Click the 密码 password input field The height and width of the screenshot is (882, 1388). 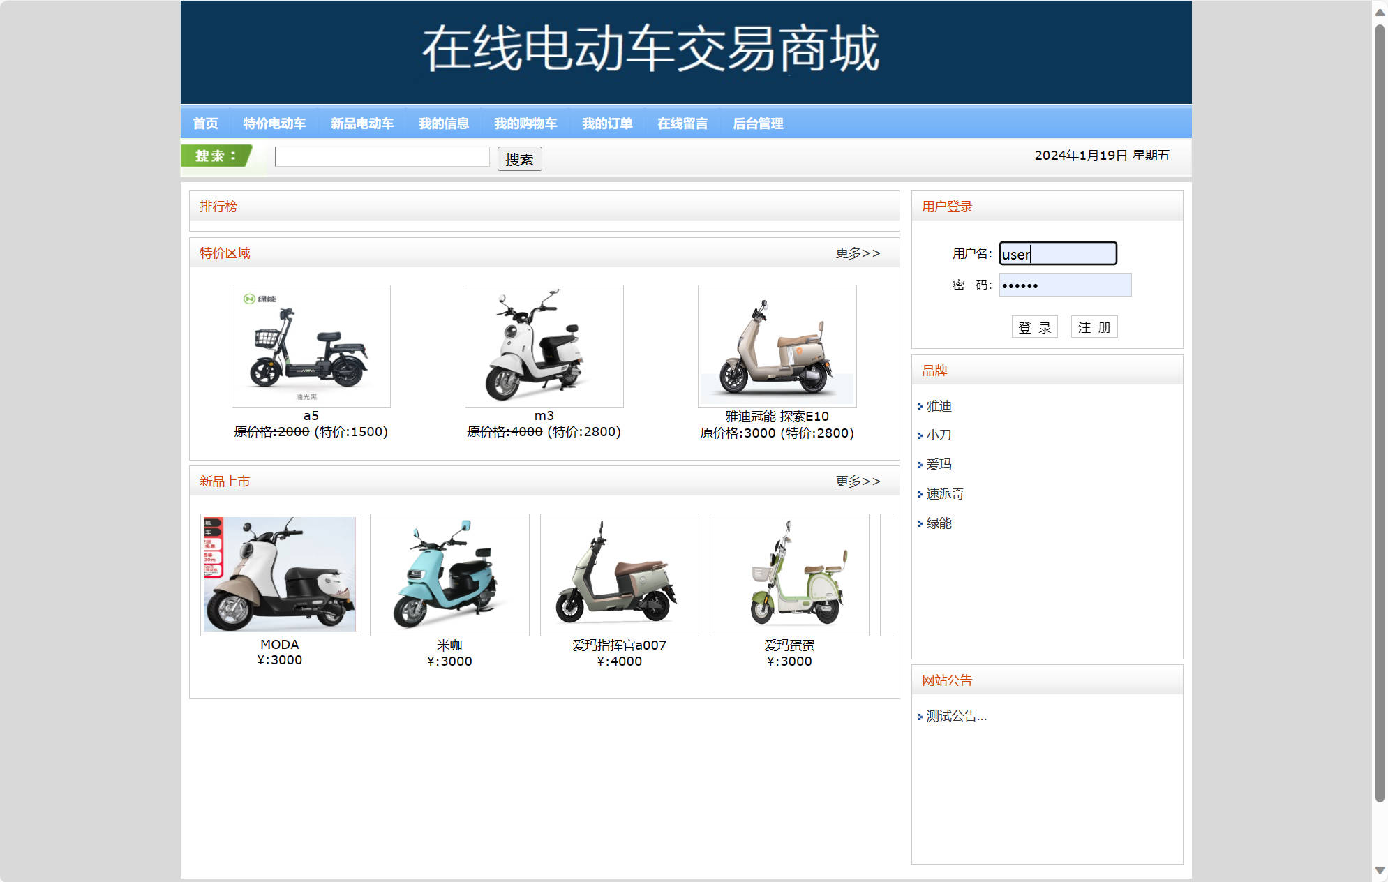click(1064, 285)
